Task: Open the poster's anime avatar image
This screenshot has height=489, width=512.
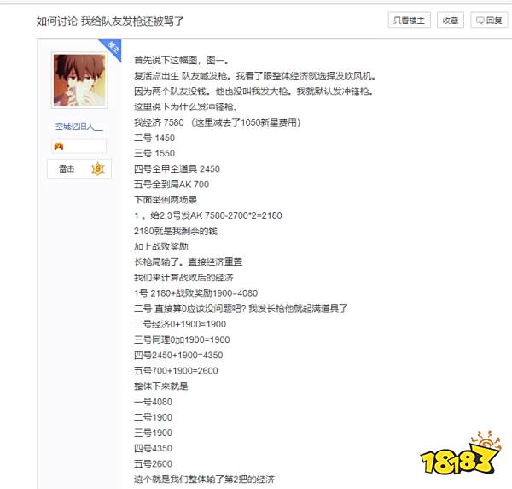Action: [79, 80]
